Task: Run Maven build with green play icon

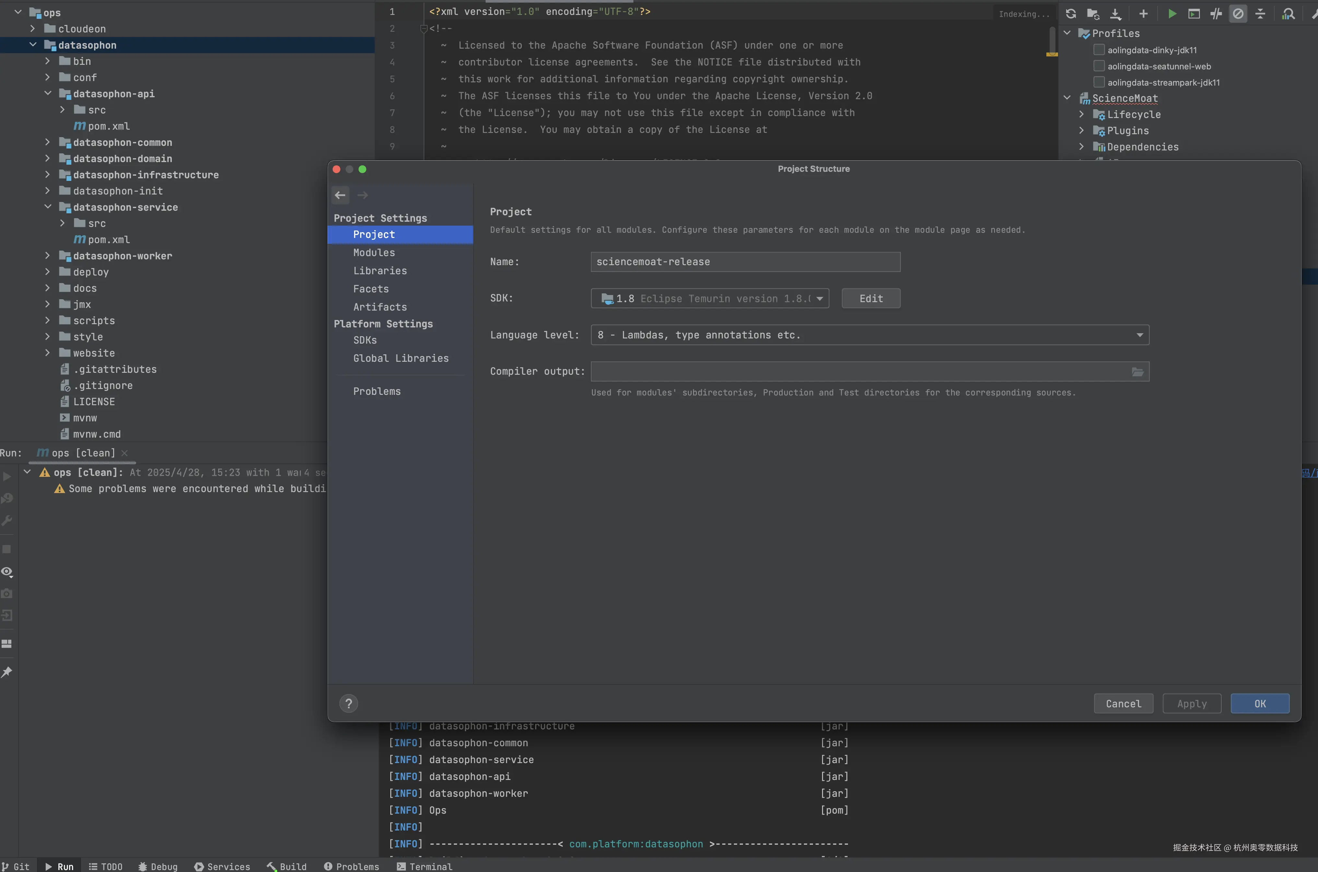Action: point(1172,14)
